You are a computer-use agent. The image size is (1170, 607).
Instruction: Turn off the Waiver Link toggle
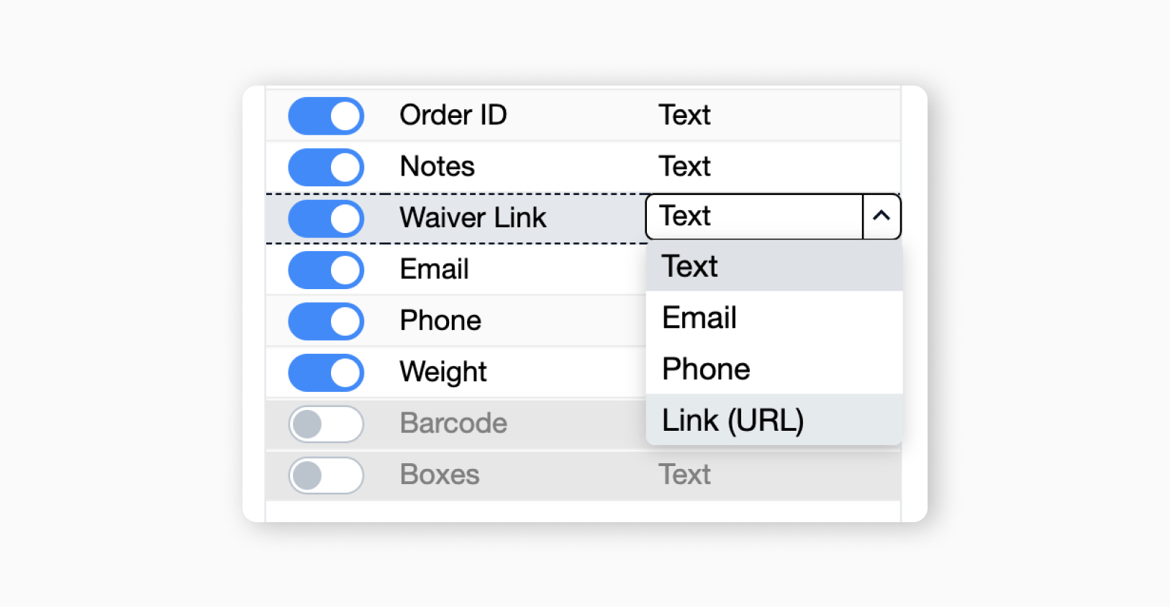coord(326,219)
